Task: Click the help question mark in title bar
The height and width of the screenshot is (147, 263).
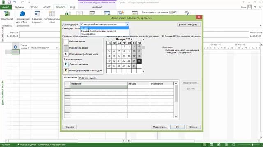Action: 243,2
